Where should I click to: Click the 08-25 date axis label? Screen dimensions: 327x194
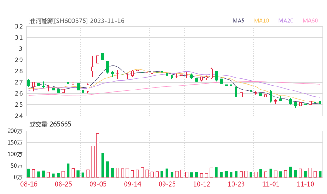point(63,184)
